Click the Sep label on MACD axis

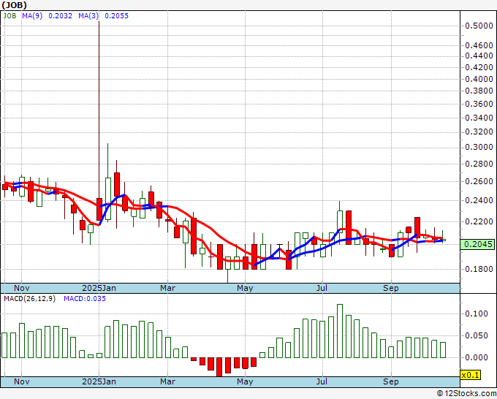392,381
